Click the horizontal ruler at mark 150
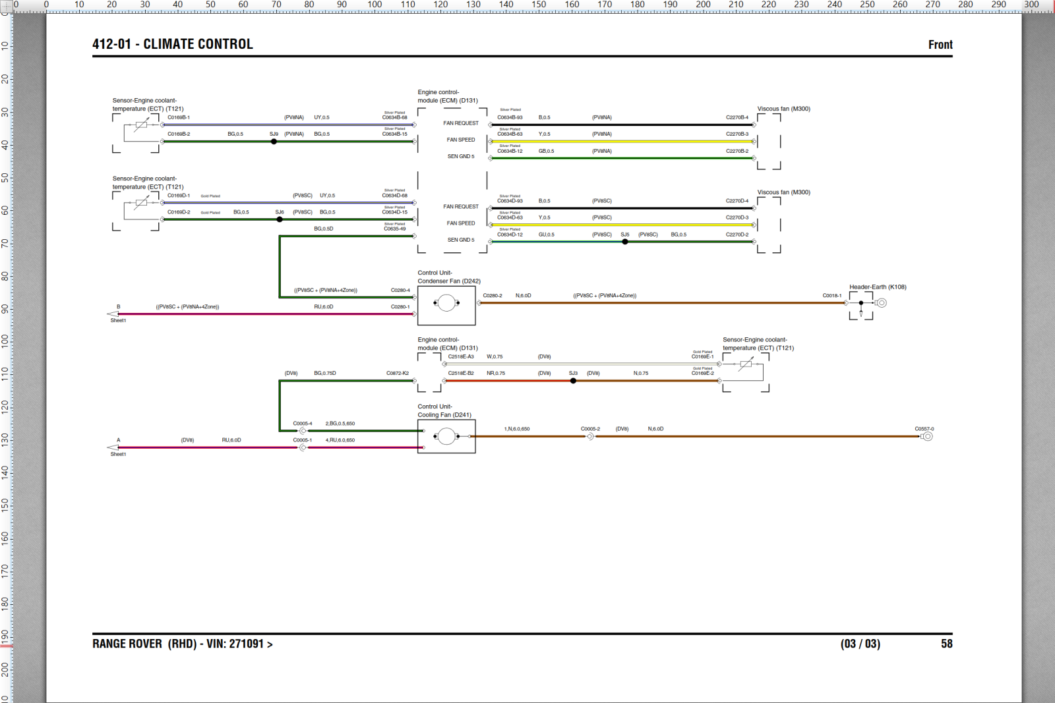The image size is (1055, 703). [x=539, y=5]
